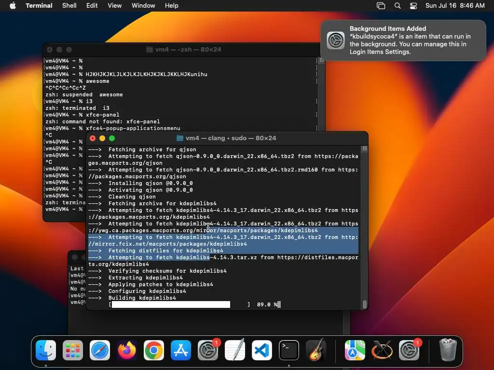Viewport: 494px width, 370px height.
Task: Launch Visual Studio Code from the Dock
Action: point(262,350)
